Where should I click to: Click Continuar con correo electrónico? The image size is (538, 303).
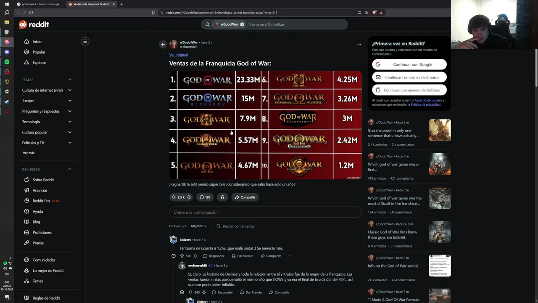[x=409, y=77]
